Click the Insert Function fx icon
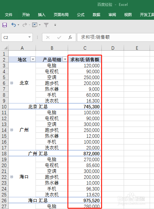 click(70, 37)
